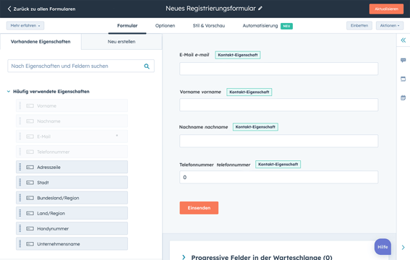Select the Neu erstellen tab

click(121, 41)
